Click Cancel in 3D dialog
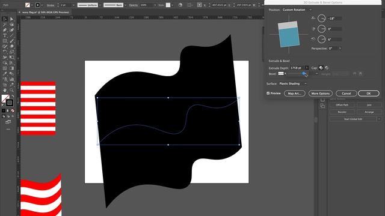385x216 pixels. [x=346, y=94]
